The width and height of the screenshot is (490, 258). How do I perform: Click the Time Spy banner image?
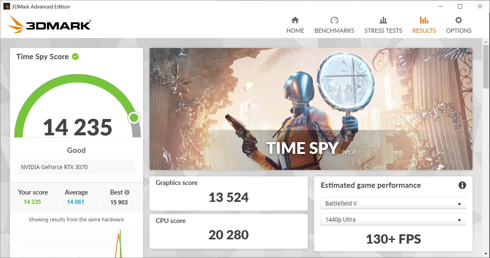[311, 109]
